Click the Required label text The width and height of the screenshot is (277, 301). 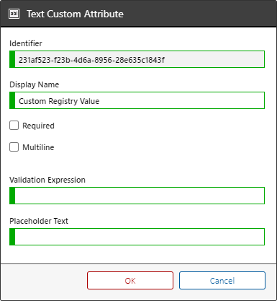click(x=38, y=126)
